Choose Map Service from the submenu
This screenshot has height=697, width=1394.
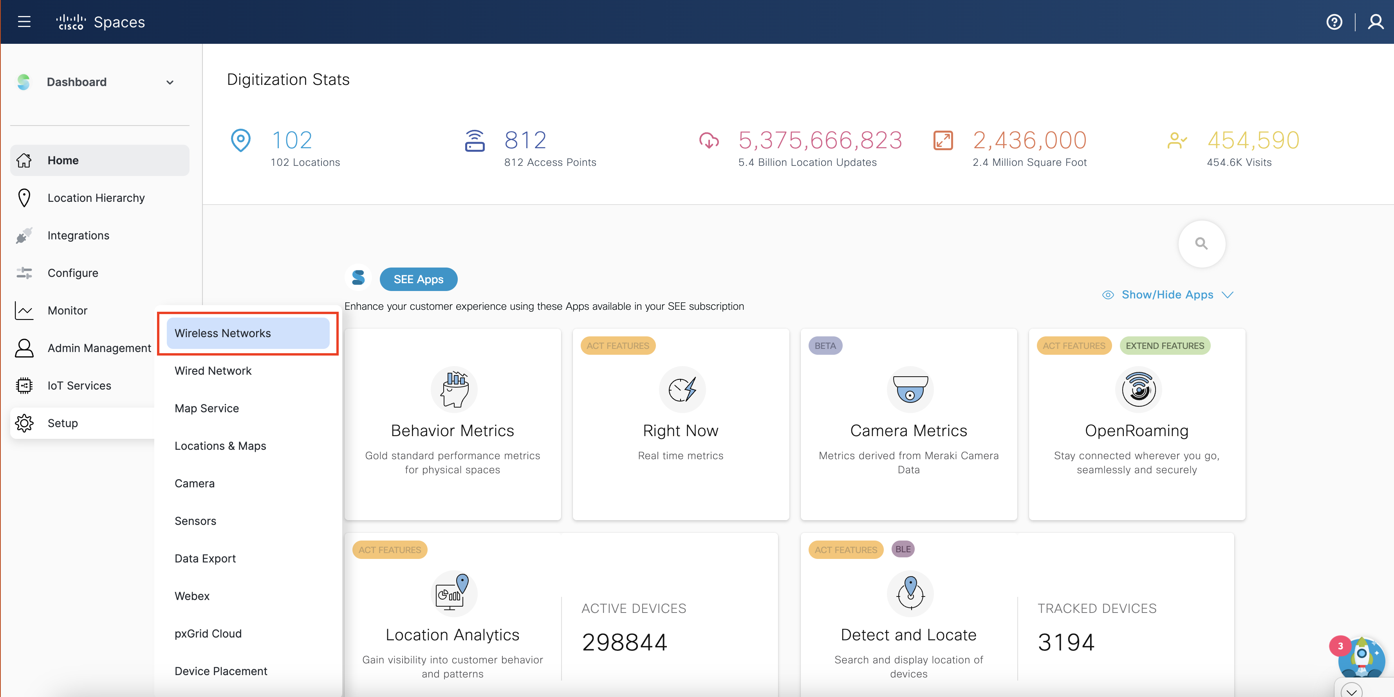click(207, 408)
